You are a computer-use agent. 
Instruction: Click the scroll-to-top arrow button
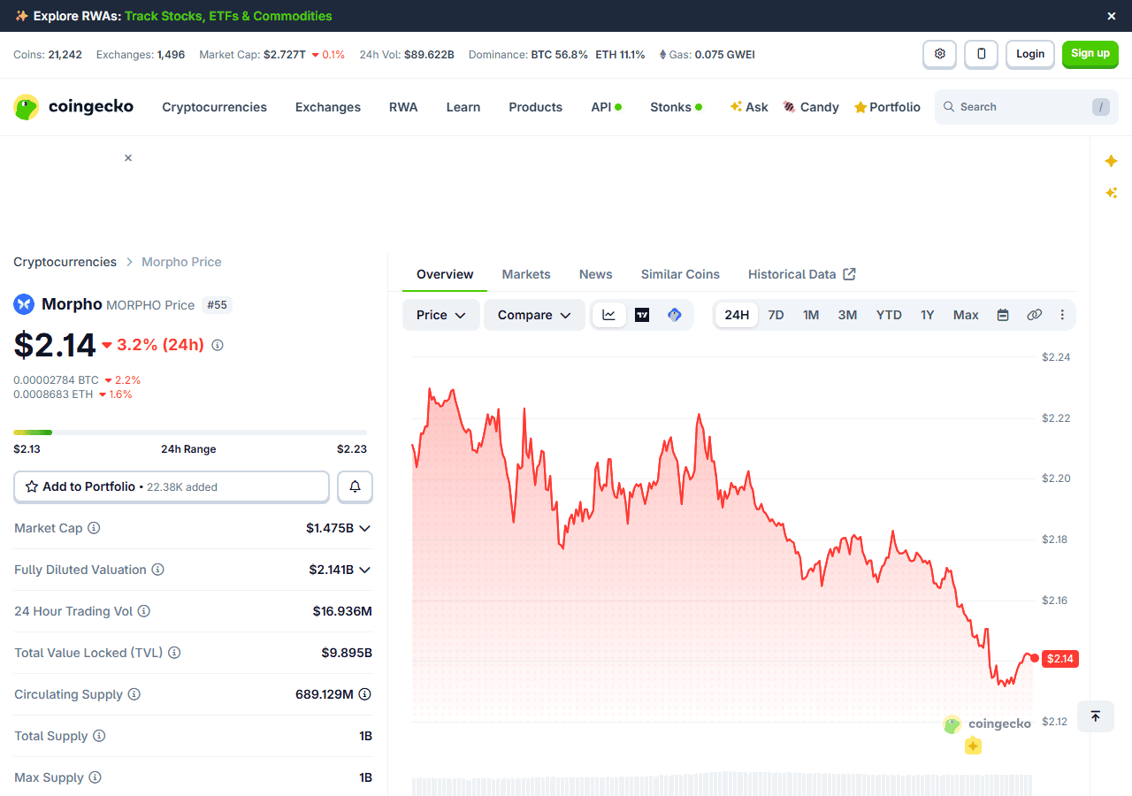coord(1095,716)
